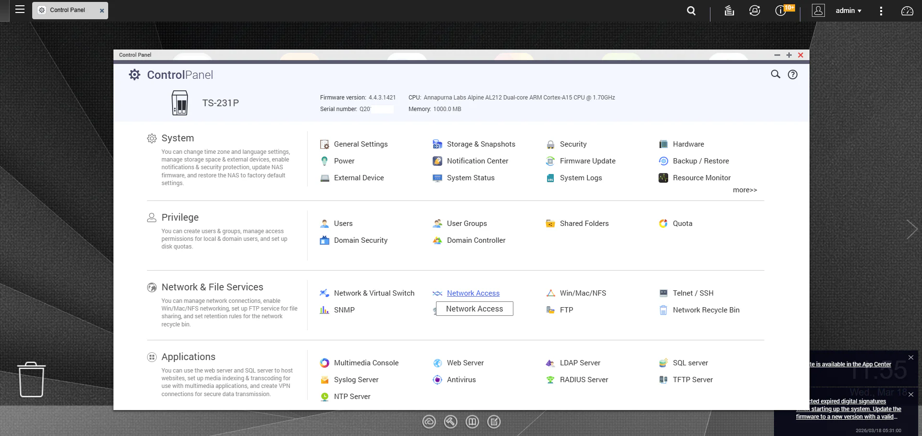Open Shared Folders icon
922x436 pixels.
(x=550, y=224)
